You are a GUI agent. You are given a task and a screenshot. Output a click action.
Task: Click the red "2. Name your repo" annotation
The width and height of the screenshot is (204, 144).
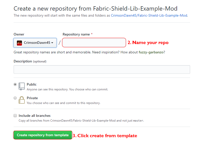[x=148, y=43]
